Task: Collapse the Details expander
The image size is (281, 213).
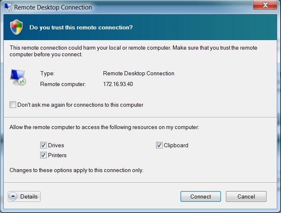Action: pos(24,196)
